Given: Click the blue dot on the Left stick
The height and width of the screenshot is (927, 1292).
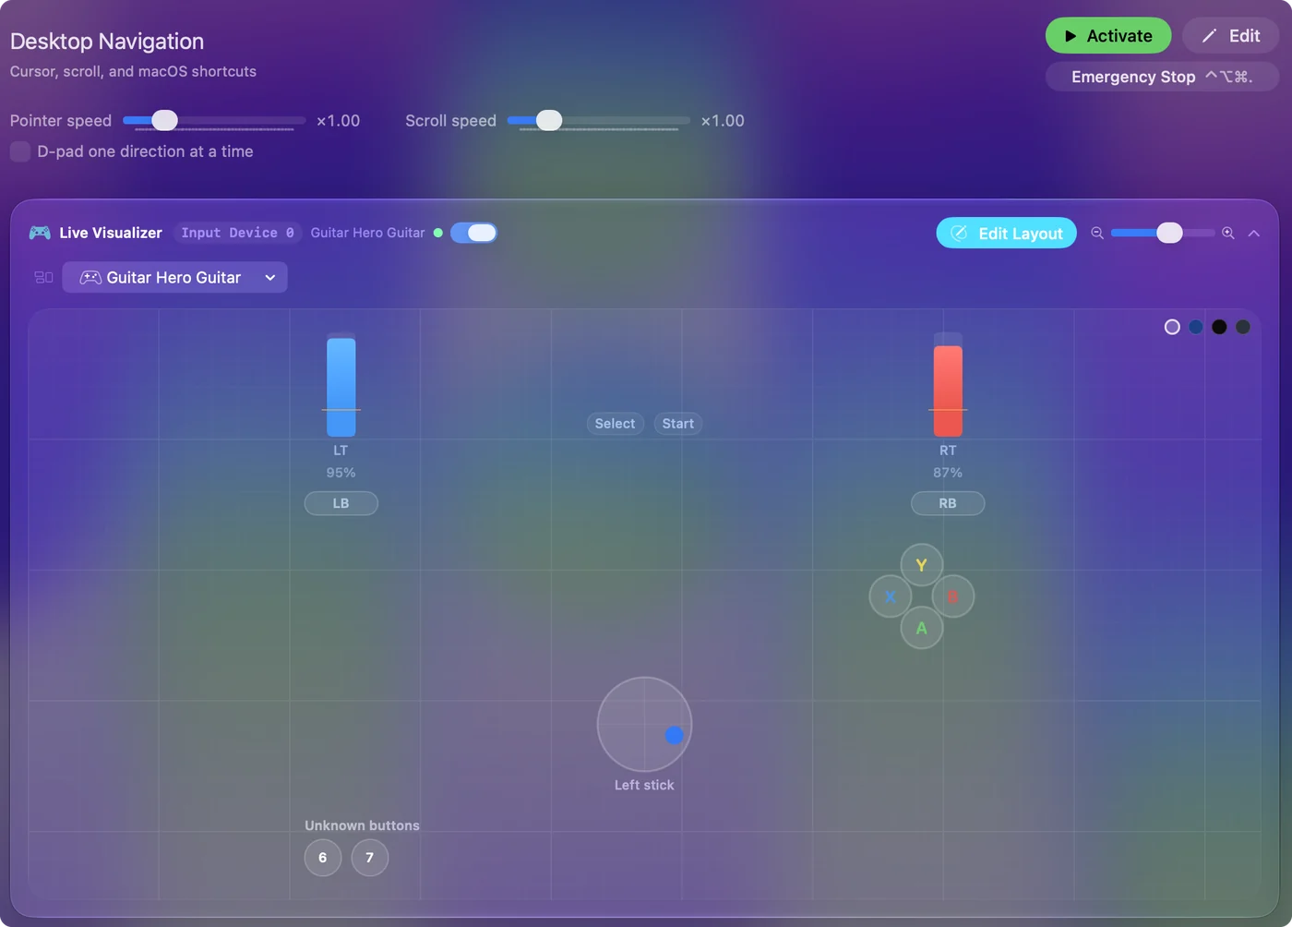Looking at the screenshot, I should tap(675, 735).
